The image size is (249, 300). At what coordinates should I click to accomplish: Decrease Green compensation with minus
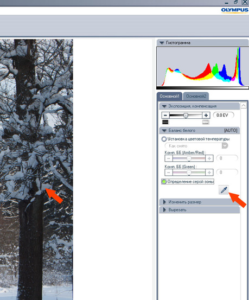tap(168, 173)
